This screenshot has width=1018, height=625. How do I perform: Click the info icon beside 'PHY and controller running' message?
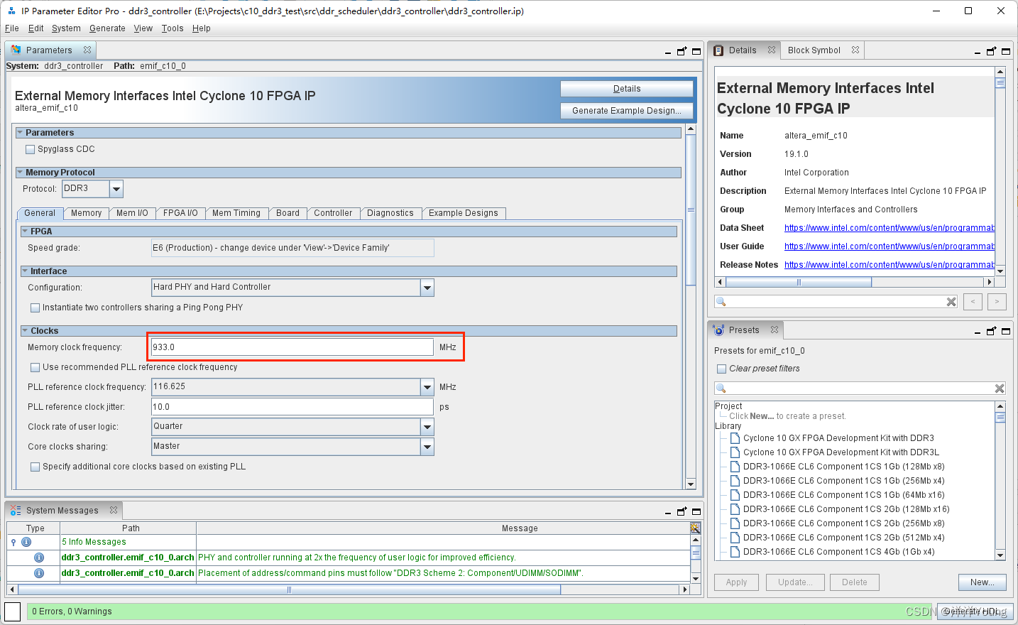[39, 558]
